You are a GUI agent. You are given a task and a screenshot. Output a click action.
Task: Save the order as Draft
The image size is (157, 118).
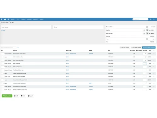[x=16, y=96]
